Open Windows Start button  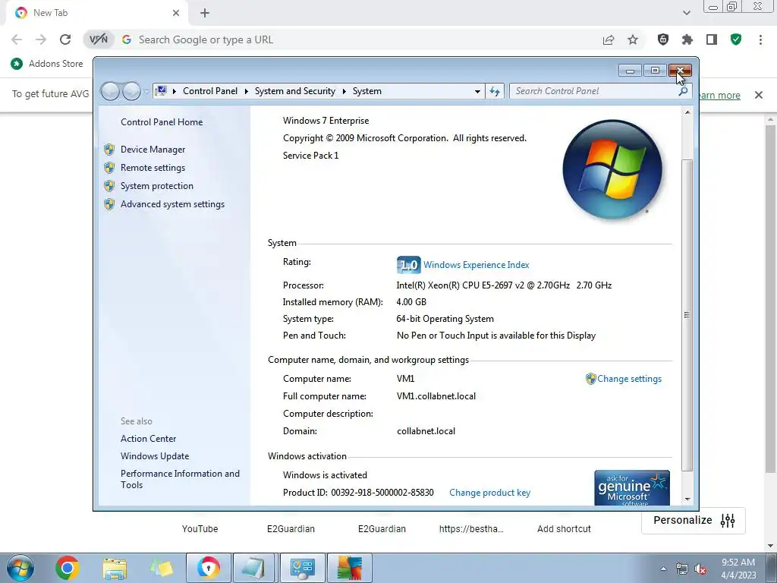(x=20, y=568)
